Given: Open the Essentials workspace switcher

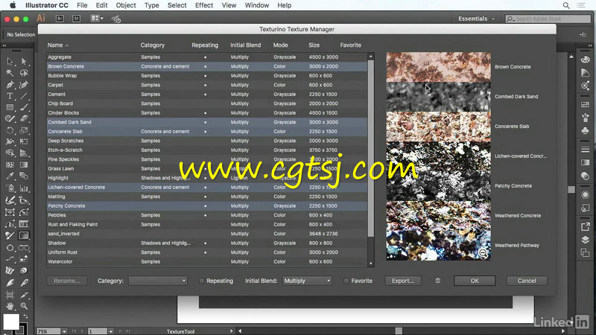Looking at the screenshot, I should (476, 19).
